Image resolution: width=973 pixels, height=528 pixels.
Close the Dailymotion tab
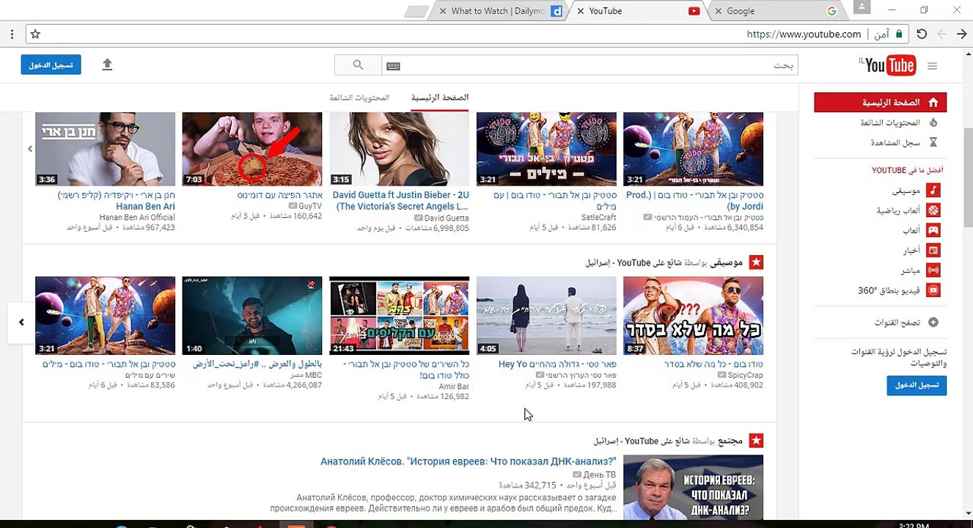click(x=443, y=11)
